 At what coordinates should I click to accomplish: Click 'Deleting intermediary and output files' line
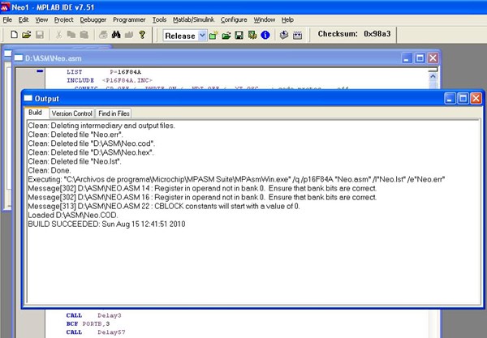(x=101, y=126)
